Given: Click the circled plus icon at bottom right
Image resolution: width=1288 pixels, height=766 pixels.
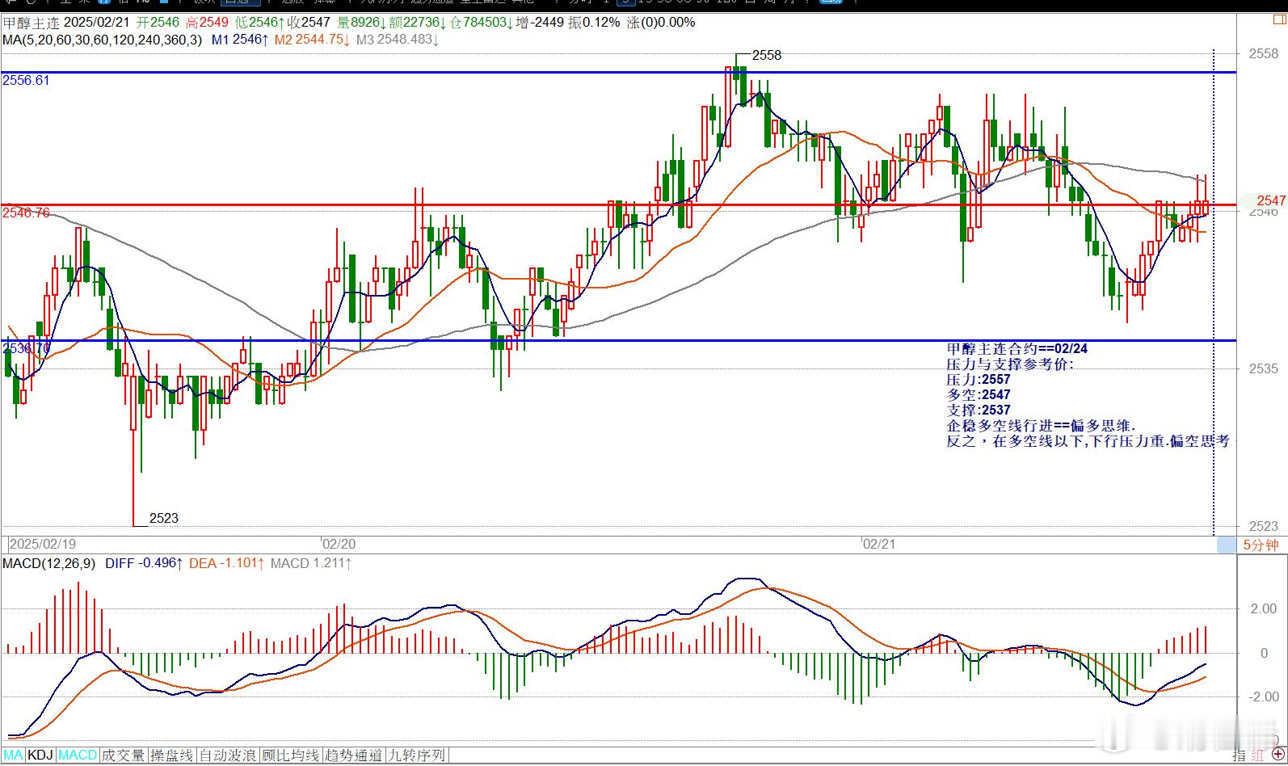Looking at the screenshot, I should pos(1278,755).
